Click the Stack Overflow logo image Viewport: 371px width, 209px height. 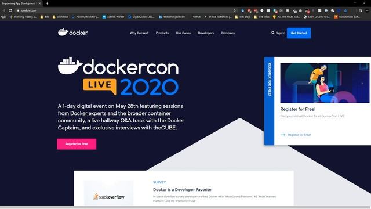[x=108, y=193]
